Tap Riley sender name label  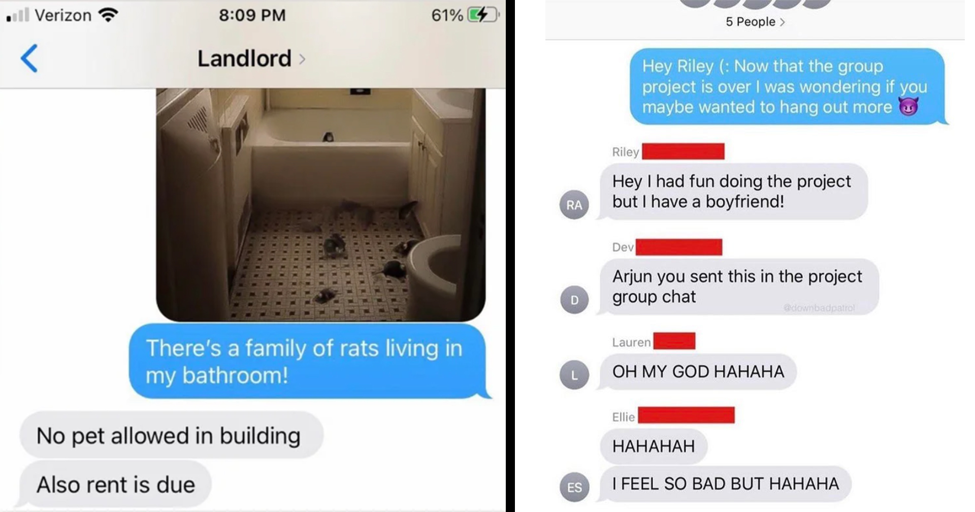pyautogui.click(x=625, y=152)
